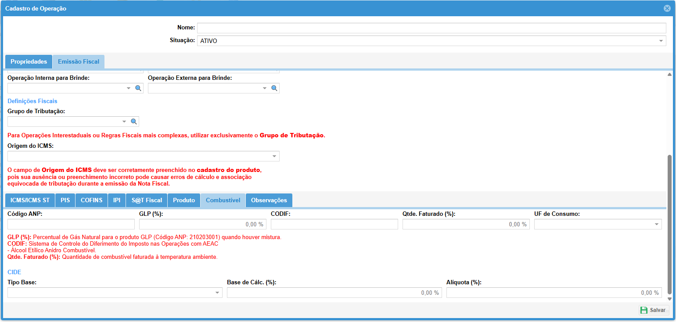Click the magnifier icon beside Grupo de Tributação
The image size is (676, 322).
(x=133, y=122)
